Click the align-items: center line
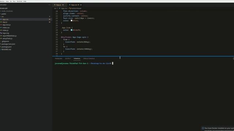The image size is (234, 131). (x=73, y=13)
